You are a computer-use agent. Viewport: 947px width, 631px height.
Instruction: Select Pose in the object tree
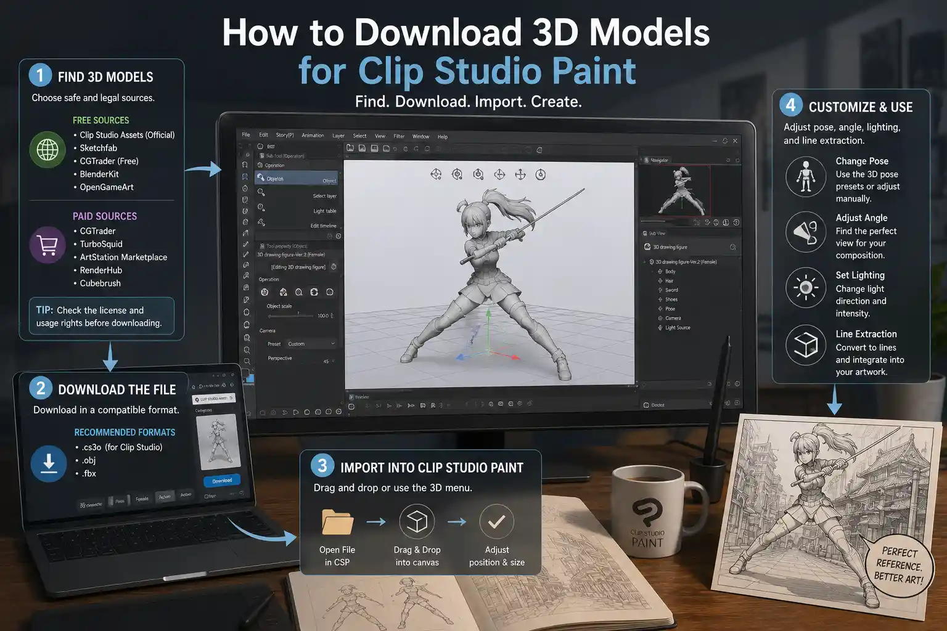pos(670,309)
